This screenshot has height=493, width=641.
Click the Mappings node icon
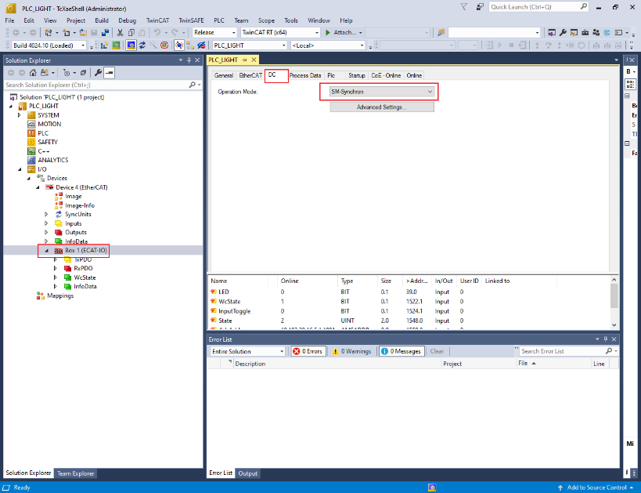click(41, 295)
